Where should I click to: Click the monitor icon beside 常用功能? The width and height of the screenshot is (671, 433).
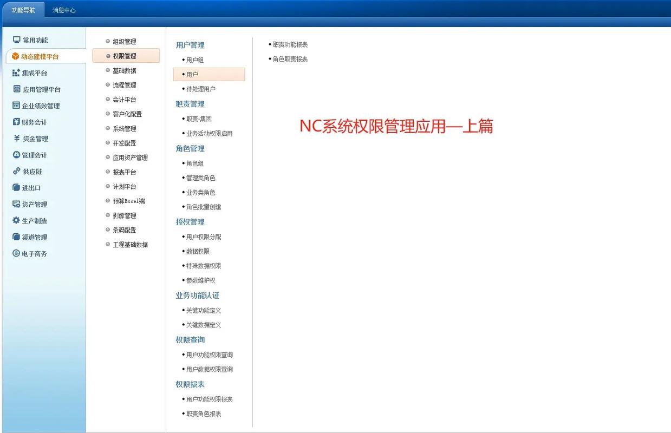[x=17, y=40]
